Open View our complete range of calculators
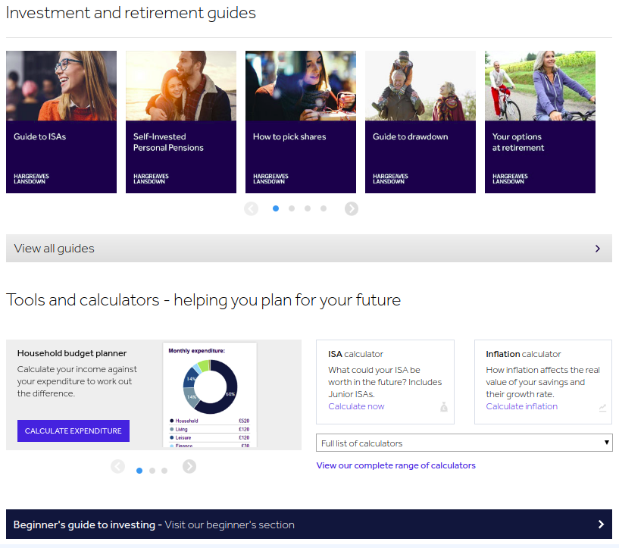619x548 pixels. coord(395,465)
